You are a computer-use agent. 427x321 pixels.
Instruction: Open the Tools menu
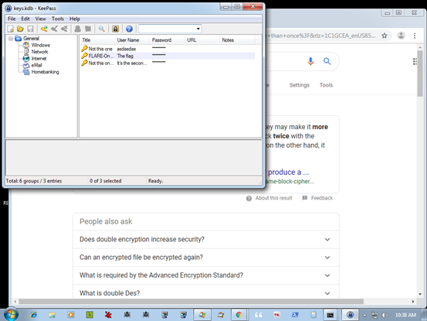click(x=57, y=19)
